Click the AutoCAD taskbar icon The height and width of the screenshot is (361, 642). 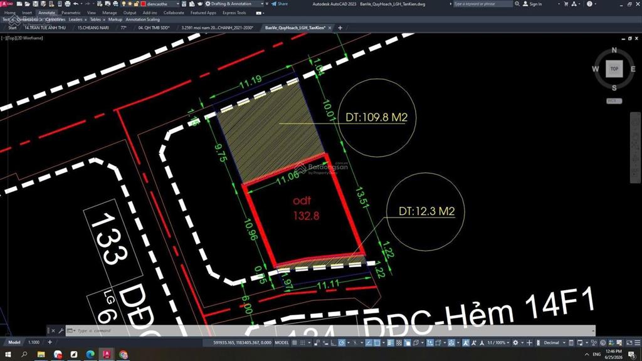tap(107, 354)
